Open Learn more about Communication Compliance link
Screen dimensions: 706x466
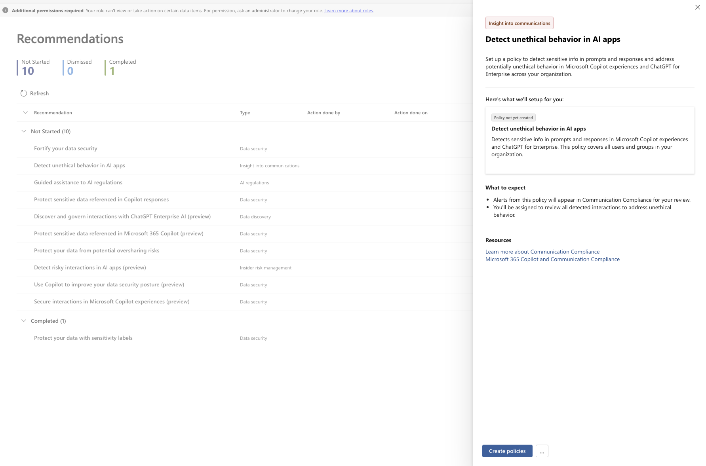tap(542, 252)
